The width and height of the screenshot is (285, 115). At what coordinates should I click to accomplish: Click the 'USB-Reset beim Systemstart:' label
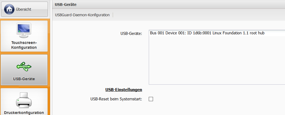pos(116,99)
